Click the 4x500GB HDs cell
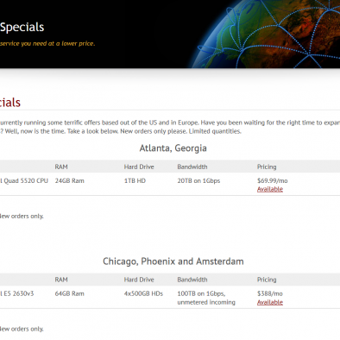The image size is (340, 340). 143,293
